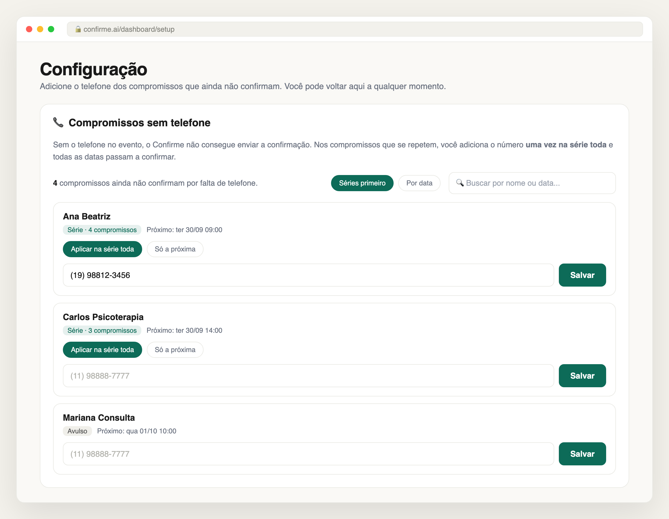The height and width of the screenshot is (519, 669).
Task: Click the phone icon beside Compromissos sem telefone
Action: click(58, 122)
